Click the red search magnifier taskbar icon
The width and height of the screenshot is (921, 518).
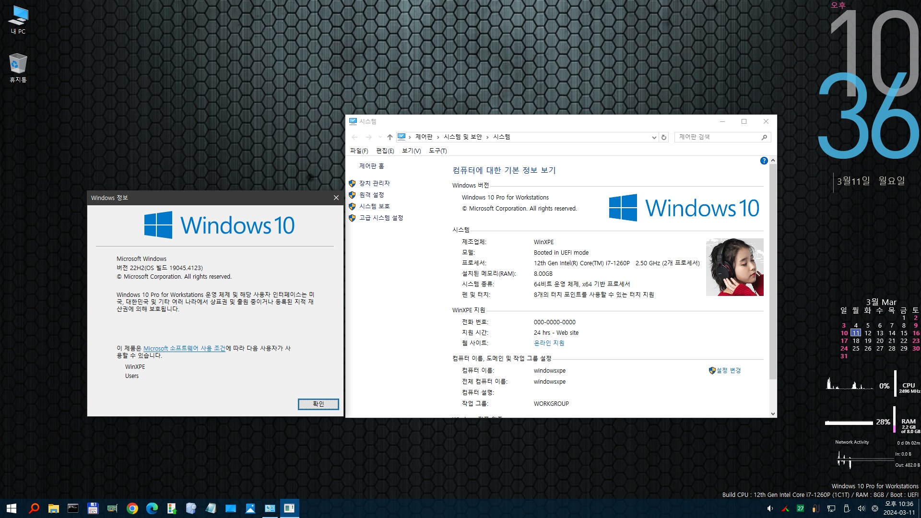click(34, 508)
